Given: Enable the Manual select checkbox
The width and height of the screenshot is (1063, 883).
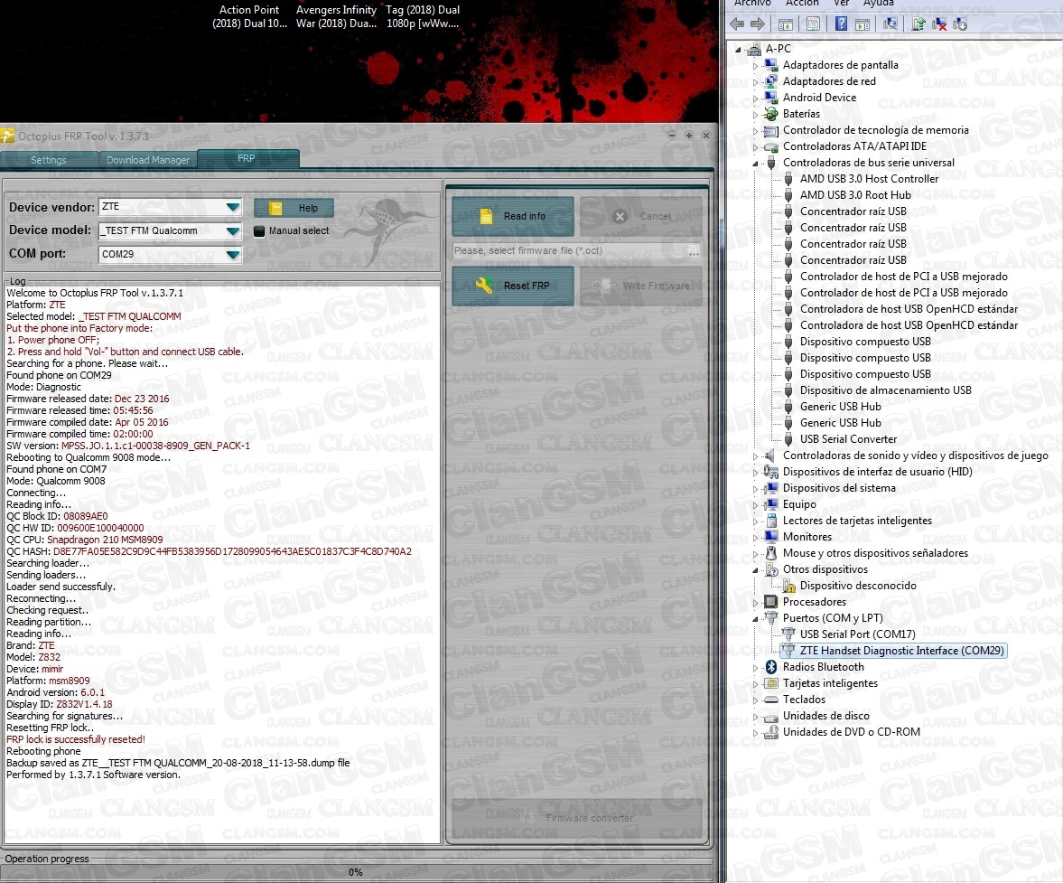Looking at the screenshot, I should tap(259, 231).
